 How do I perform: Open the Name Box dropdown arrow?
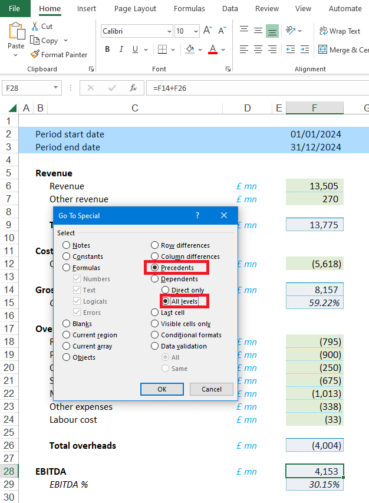pos(56,88)
